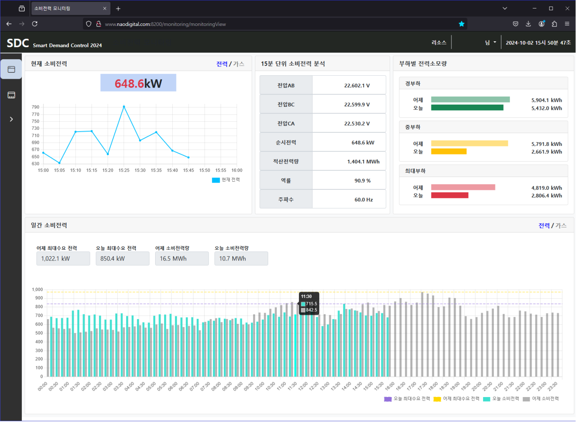Open the 님 user dropdown menu
Screen dimensions: 576x423
click(x=490, y=43)
